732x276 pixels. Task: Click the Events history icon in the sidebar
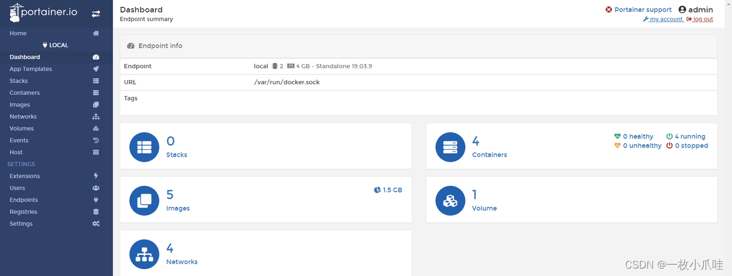click(96, 141)
